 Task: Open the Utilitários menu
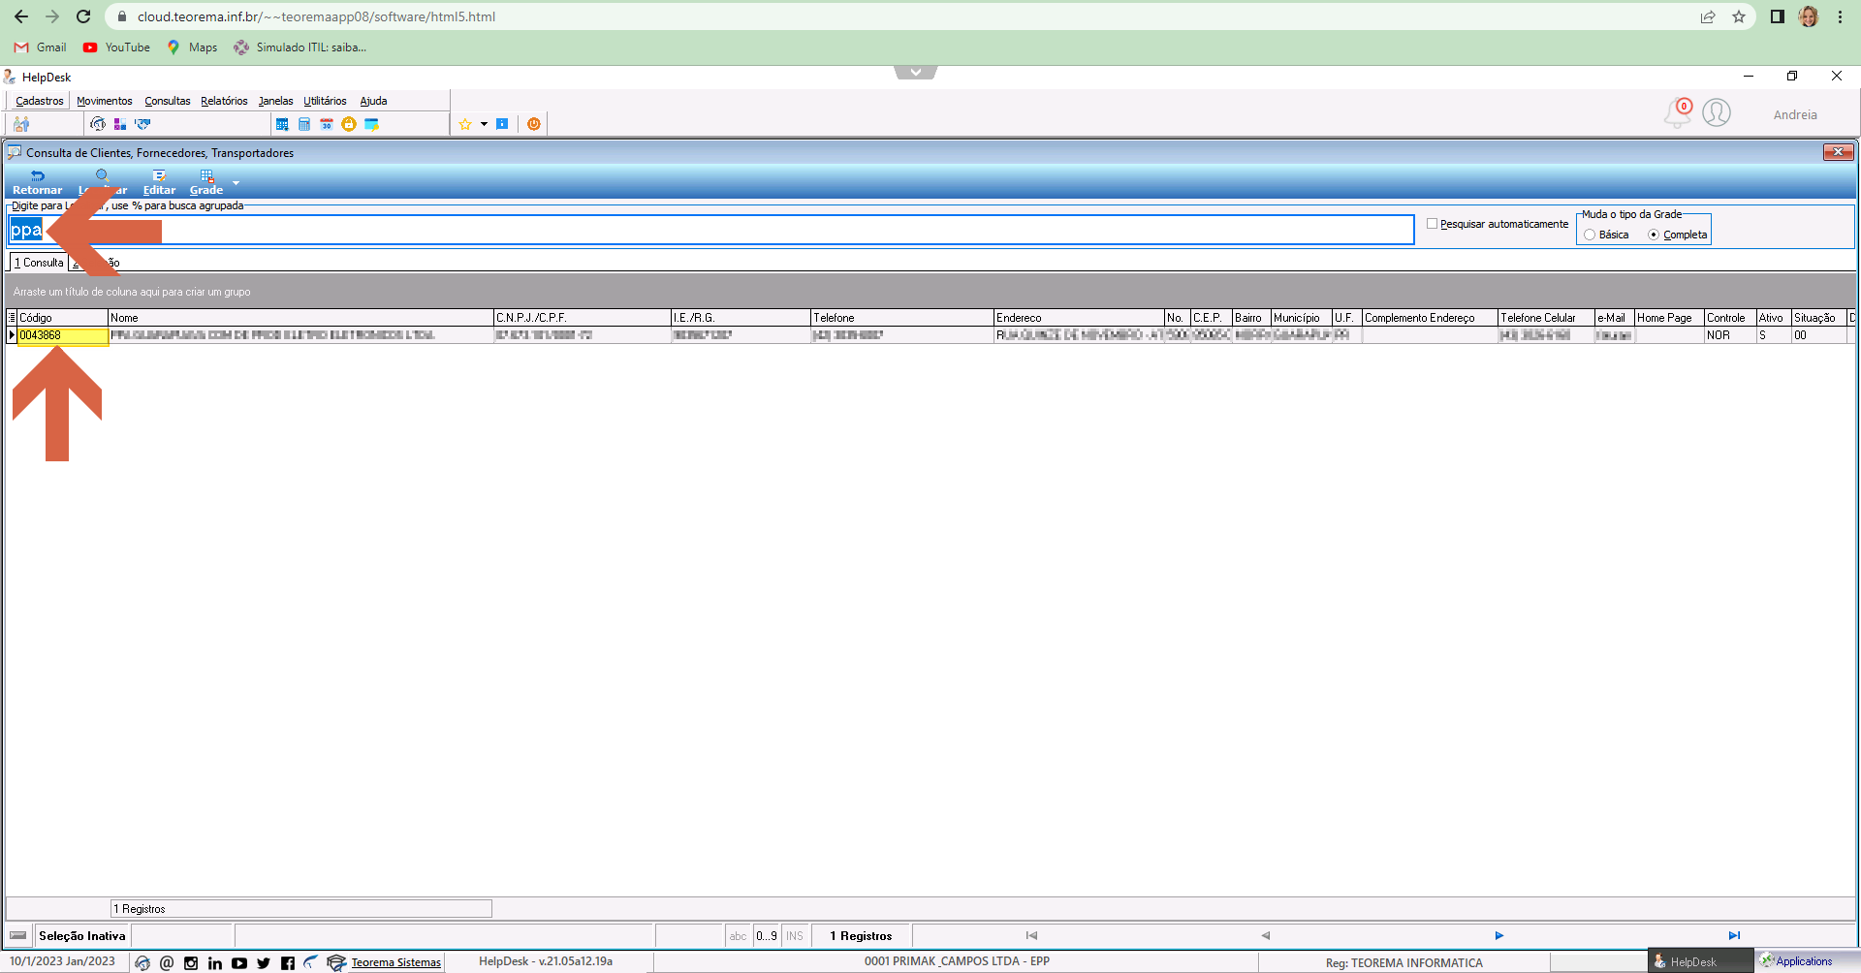tap(325, 101)
